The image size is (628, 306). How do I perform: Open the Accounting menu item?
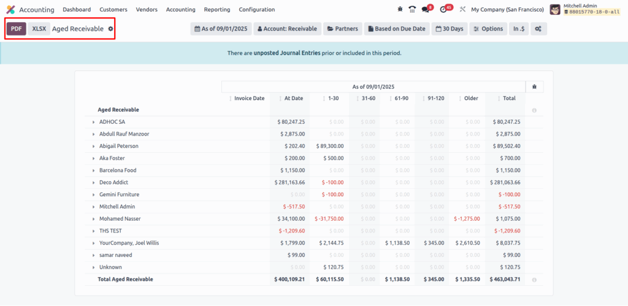[181, 9]
